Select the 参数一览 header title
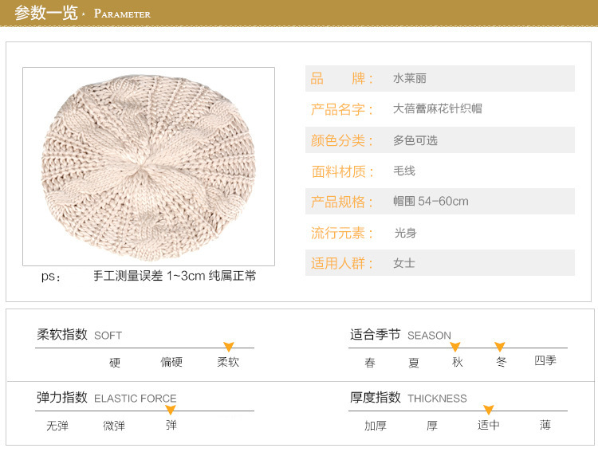The image size is (598, 452). (x=46, y=13)
